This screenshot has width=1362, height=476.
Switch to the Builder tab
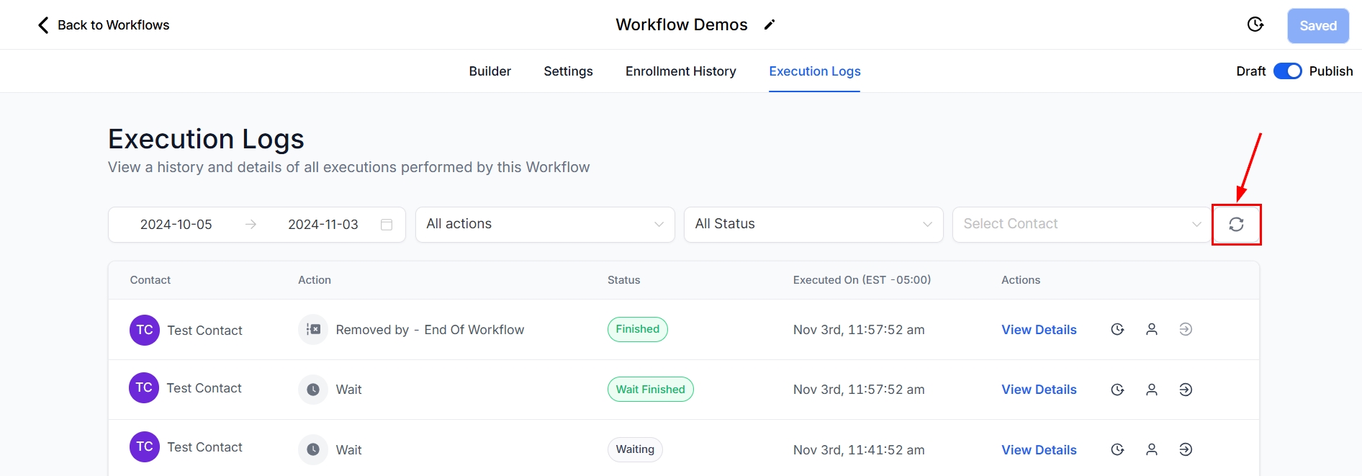490,71
